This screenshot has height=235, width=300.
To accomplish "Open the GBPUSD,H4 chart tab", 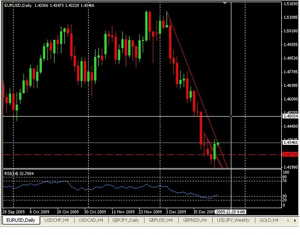I will click(161, 220).
